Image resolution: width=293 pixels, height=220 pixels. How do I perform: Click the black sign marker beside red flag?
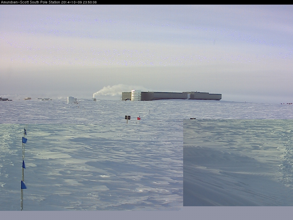click(x=128, y=117)
